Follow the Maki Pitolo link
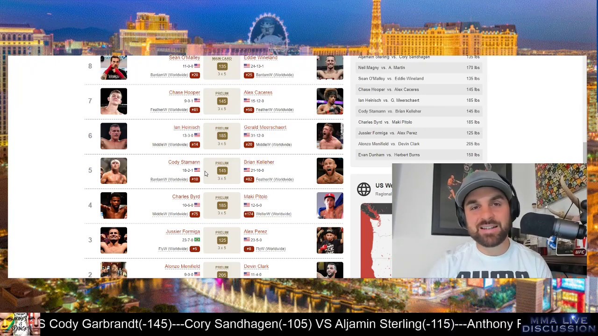 [256, 196]
